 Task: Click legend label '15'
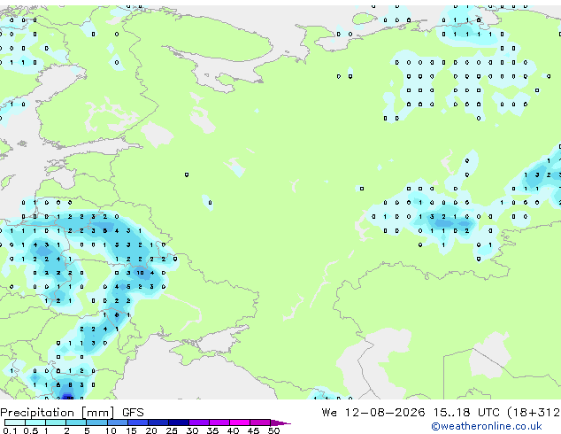coord(131,430)
